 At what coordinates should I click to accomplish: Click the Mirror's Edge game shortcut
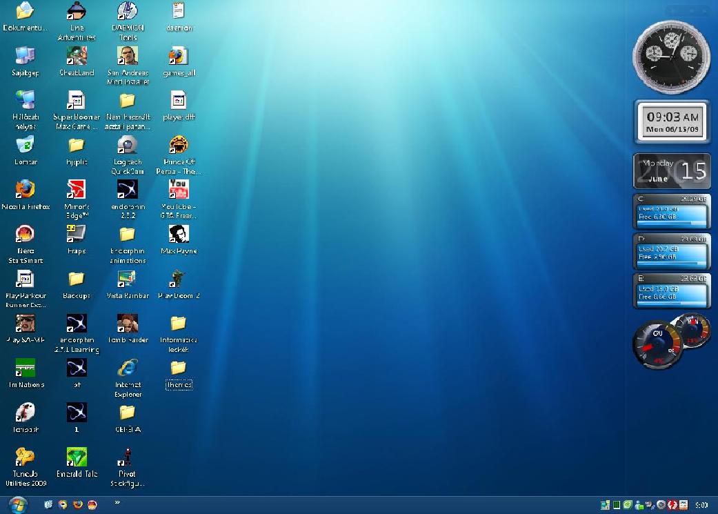pos(76,189)
